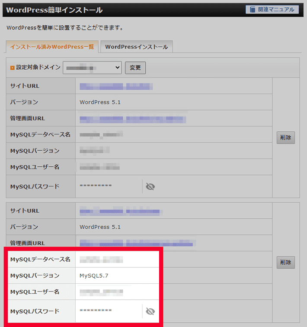Click the 変更 button
Screen dimensions: 307x327
click(x=135, y=68)
